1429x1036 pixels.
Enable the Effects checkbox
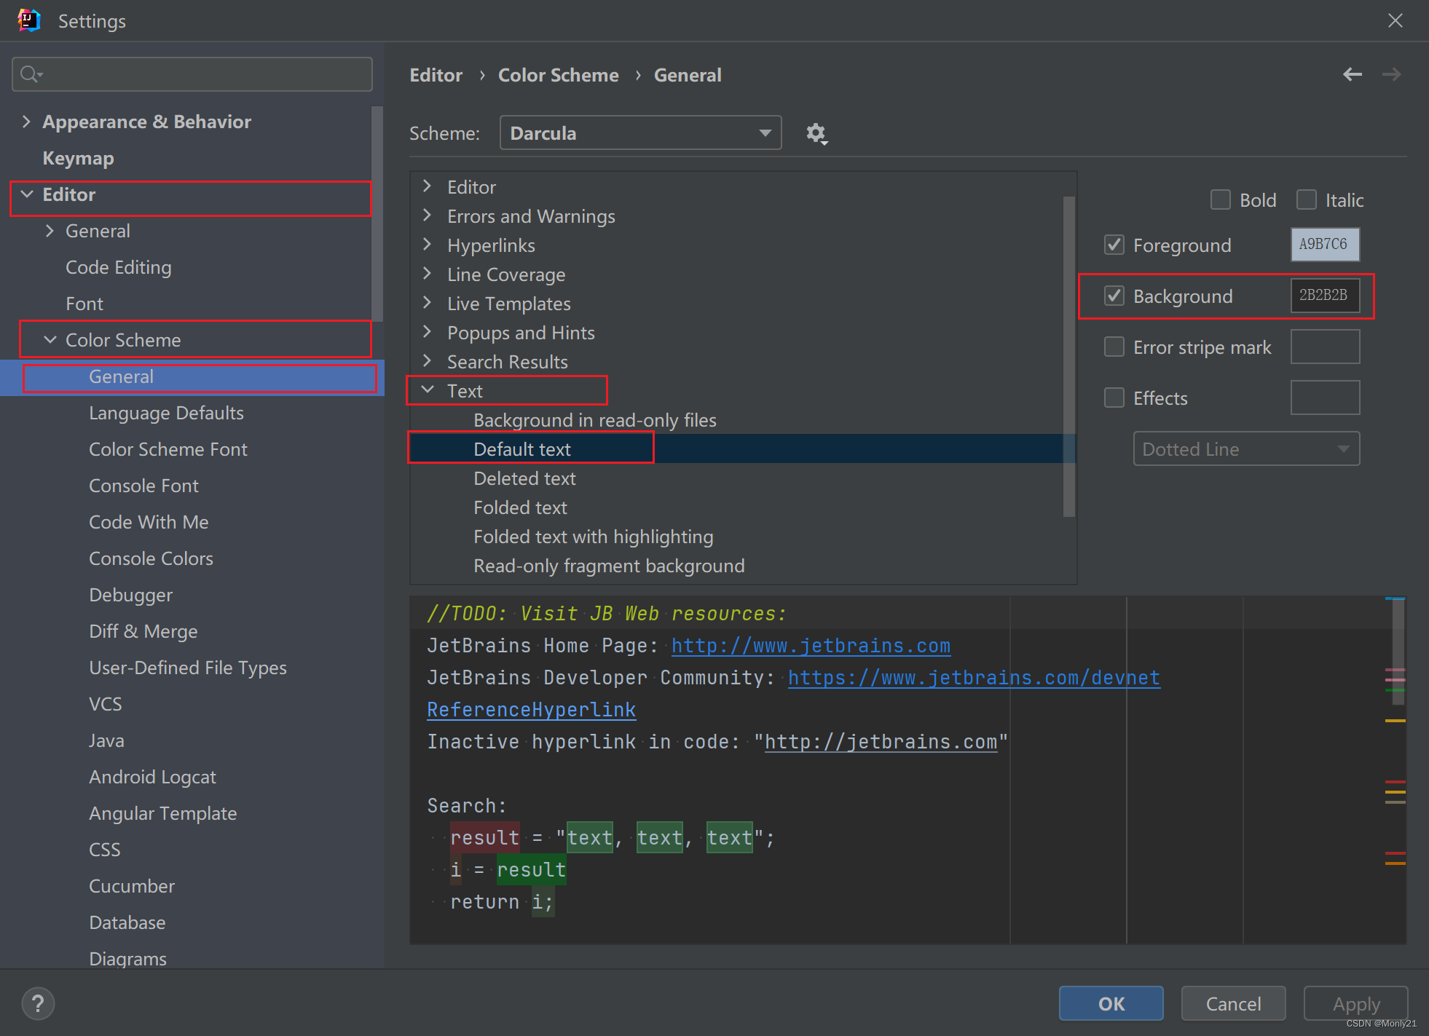point(1114,398)
